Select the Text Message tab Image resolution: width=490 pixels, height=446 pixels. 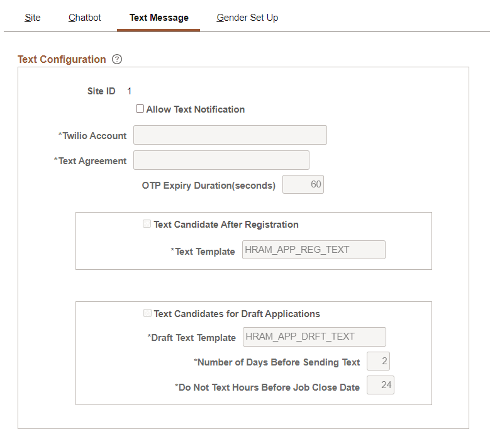[159, 18]
